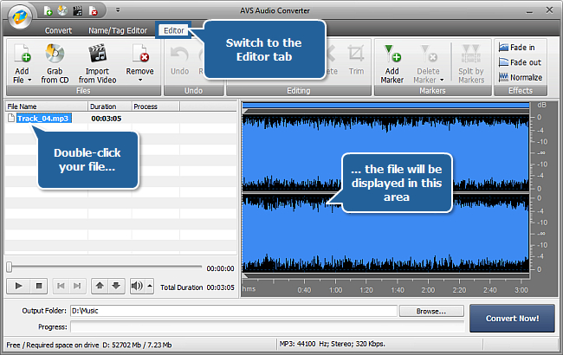The image size is (563, 355).
Task: Apply the Fade out effect
Action: coord(520,62)
